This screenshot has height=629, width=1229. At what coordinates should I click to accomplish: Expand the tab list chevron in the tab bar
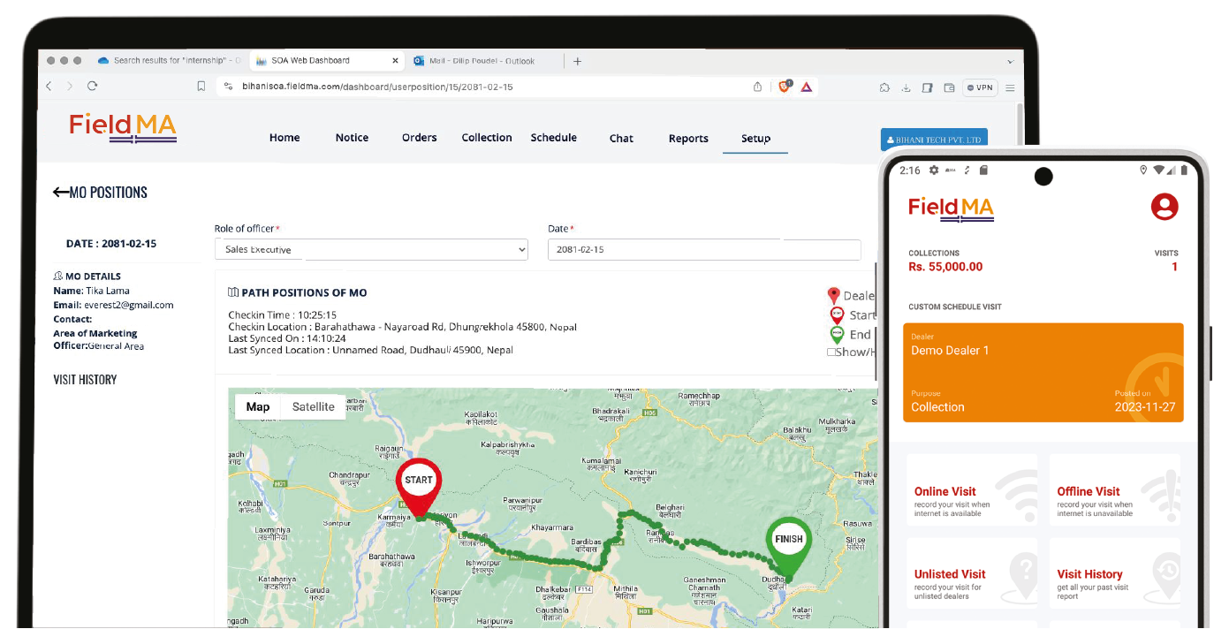coord(1010,62)
